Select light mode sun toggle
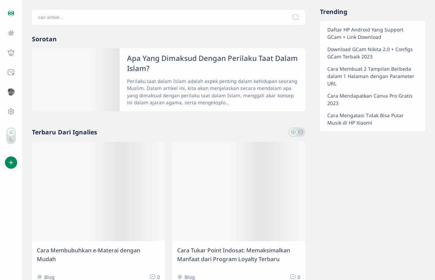This screenshot has width=435, height=280. pyautogui.click(x=11, y=132)
